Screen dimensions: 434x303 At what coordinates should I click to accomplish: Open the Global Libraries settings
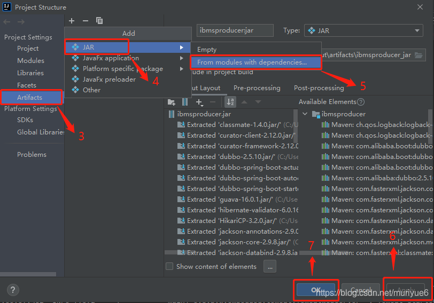pyautogui.click(x=41, y=132)
